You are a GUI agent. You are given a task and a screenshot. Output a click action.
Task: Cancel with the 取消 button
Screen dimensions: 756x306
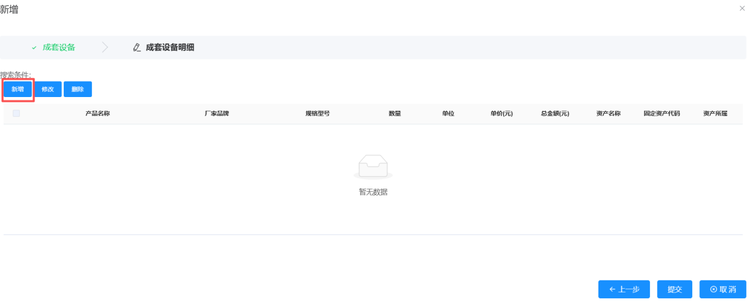pos(723,289)
